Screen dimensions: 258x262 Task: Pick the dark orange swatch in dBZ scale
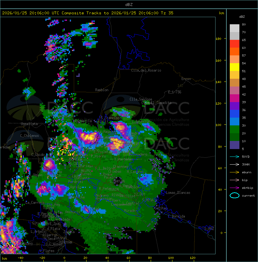(234, 51)
